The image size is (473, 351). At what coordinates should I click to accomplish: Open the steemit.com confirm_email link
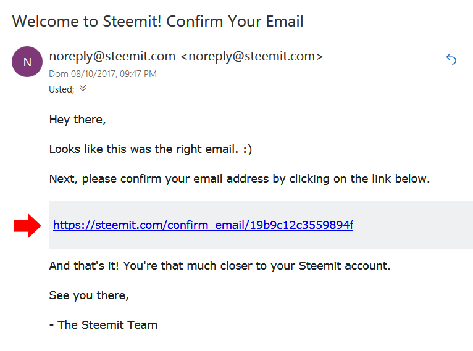click(x=203, y=225)
